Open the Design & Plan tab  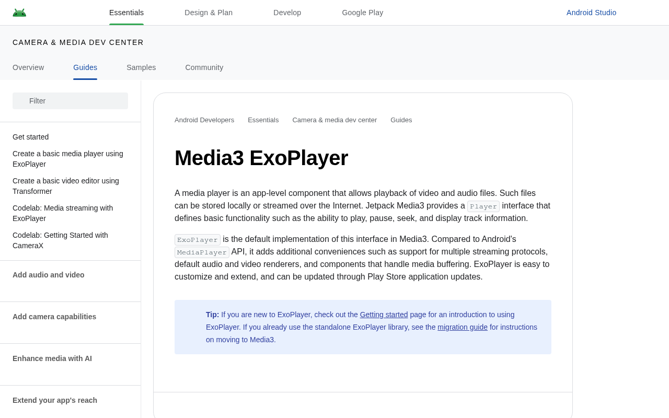[209, 13]
